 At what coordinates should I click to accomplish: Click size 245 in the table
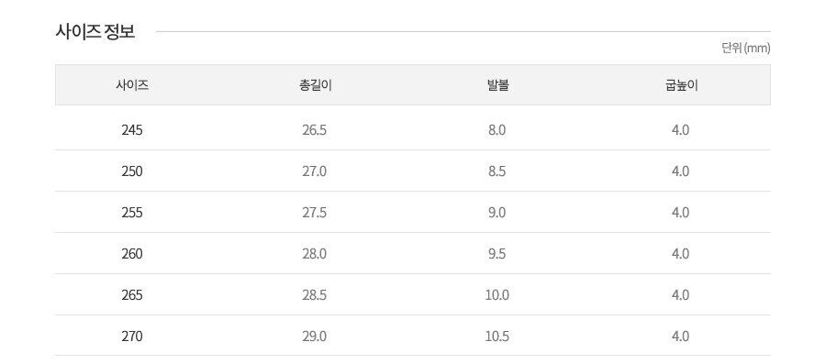click(x=131, y=130)
